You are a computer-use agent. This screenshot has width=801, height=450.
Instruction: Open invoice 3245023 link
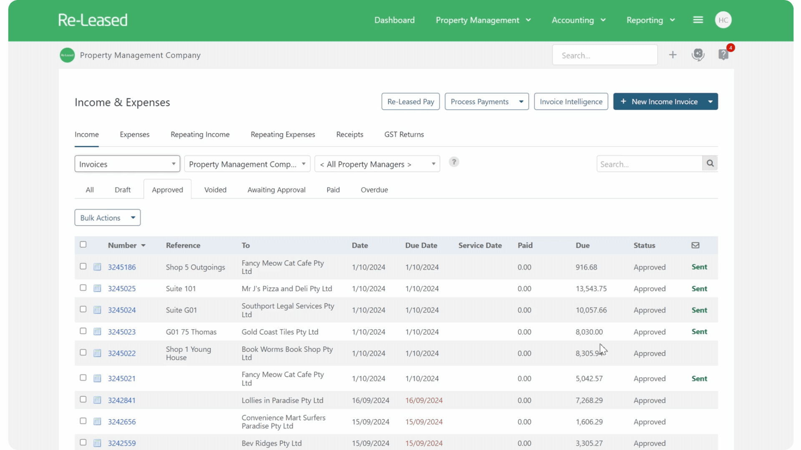click(x=122, y=332)
